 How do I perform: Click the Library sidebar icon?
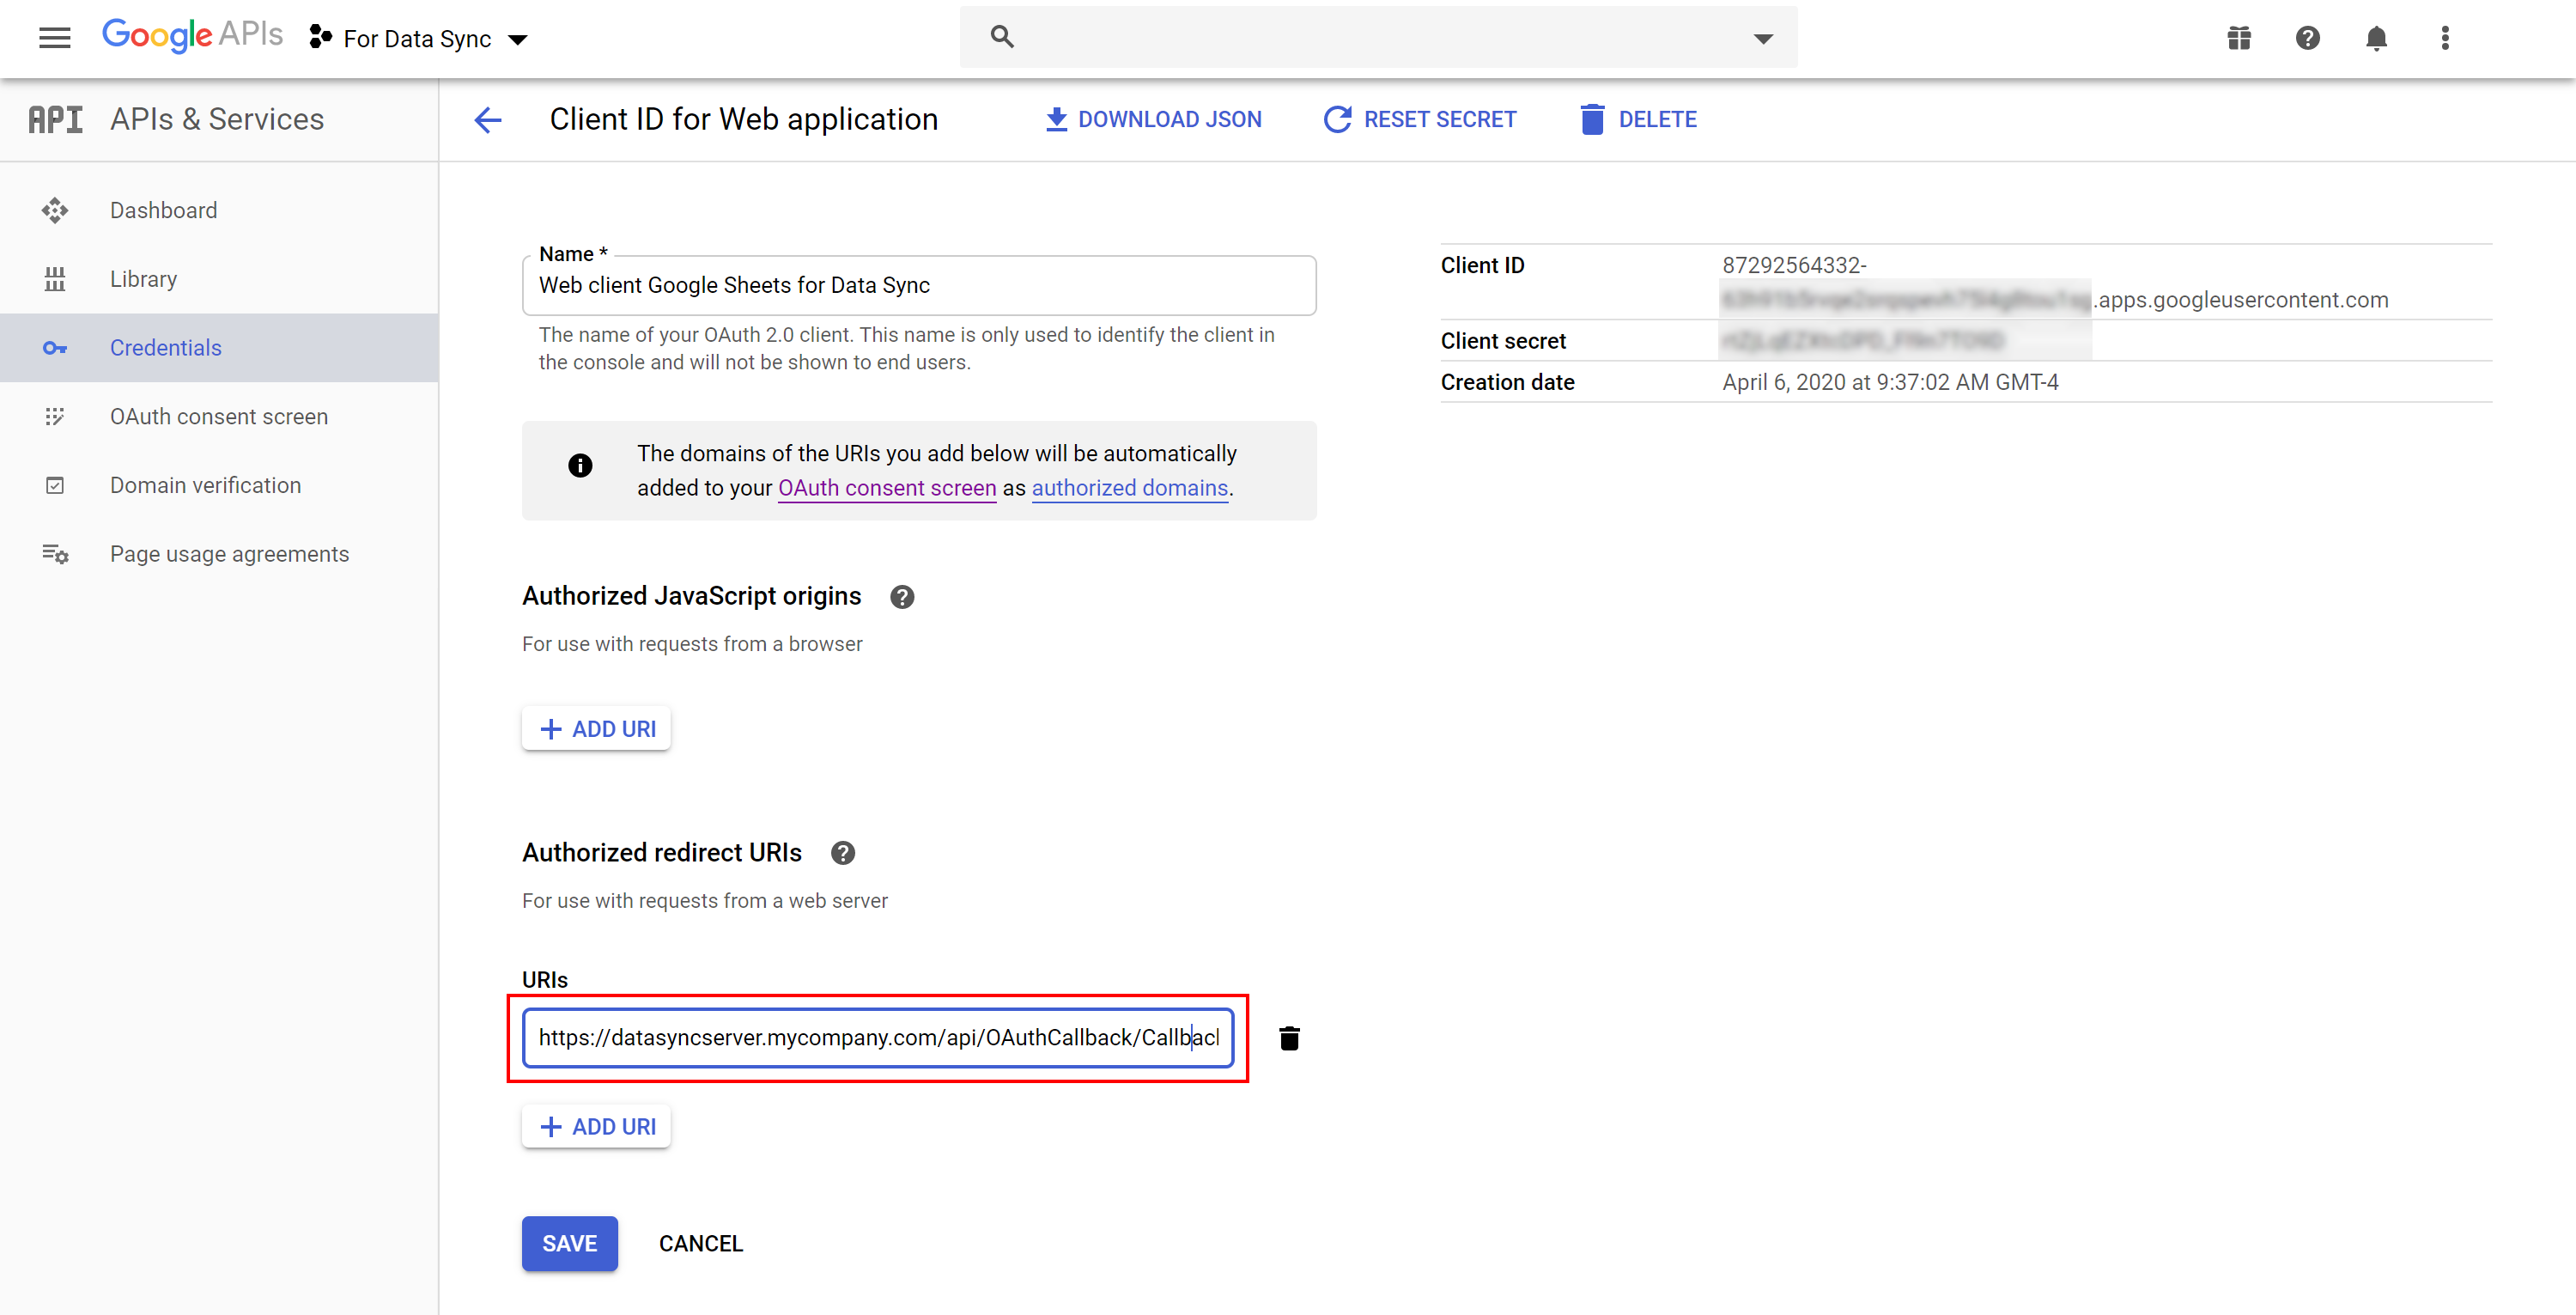coord(55,279)
